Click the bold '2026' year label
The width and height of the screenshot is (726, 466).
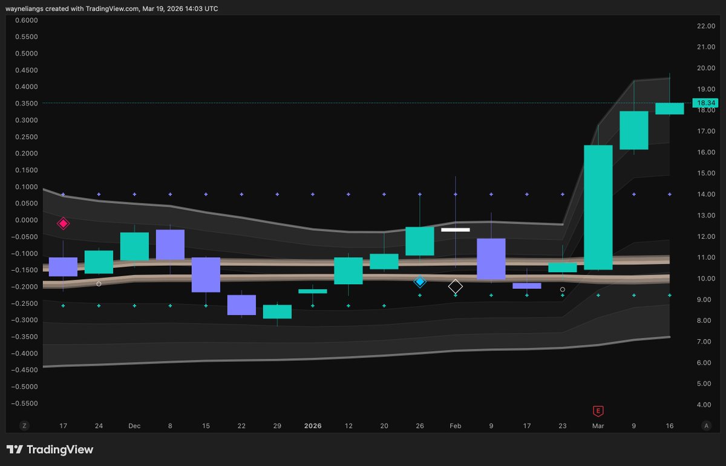click(x=313, y=426)
